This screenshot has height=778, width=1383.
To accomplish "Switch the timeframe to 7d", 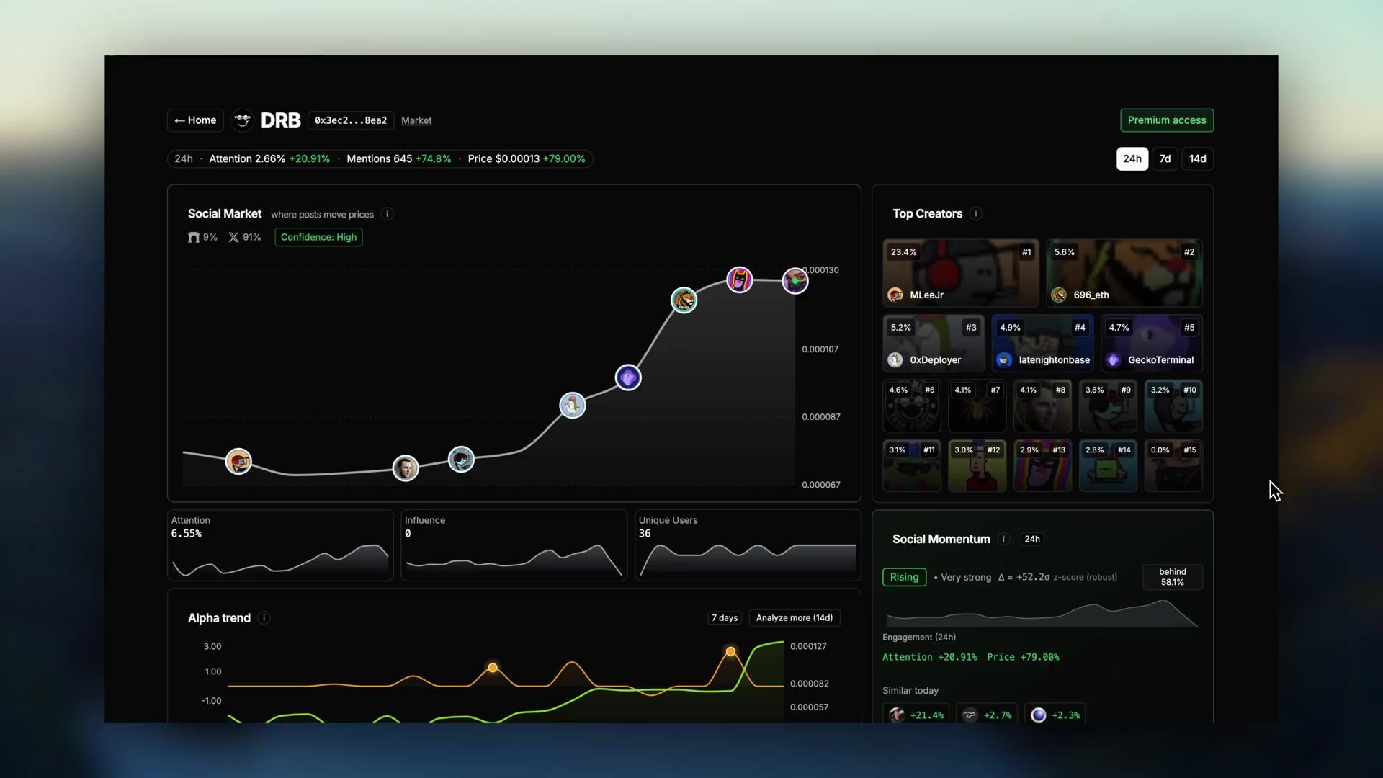I will click(x=1165, y=158).
